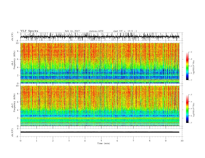The width and height of the screenshot is (205, 158).
Task: Select the "start UT = 13:0 :1" text
Action: coord(125,31)
